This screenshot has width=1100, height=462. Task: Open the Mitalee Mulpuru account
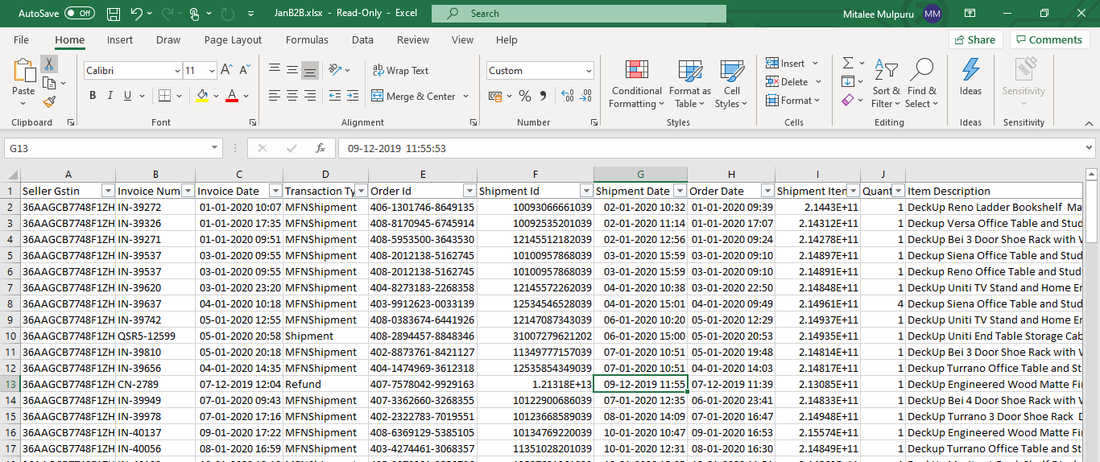pyautogui.click(x=892, y=14)
